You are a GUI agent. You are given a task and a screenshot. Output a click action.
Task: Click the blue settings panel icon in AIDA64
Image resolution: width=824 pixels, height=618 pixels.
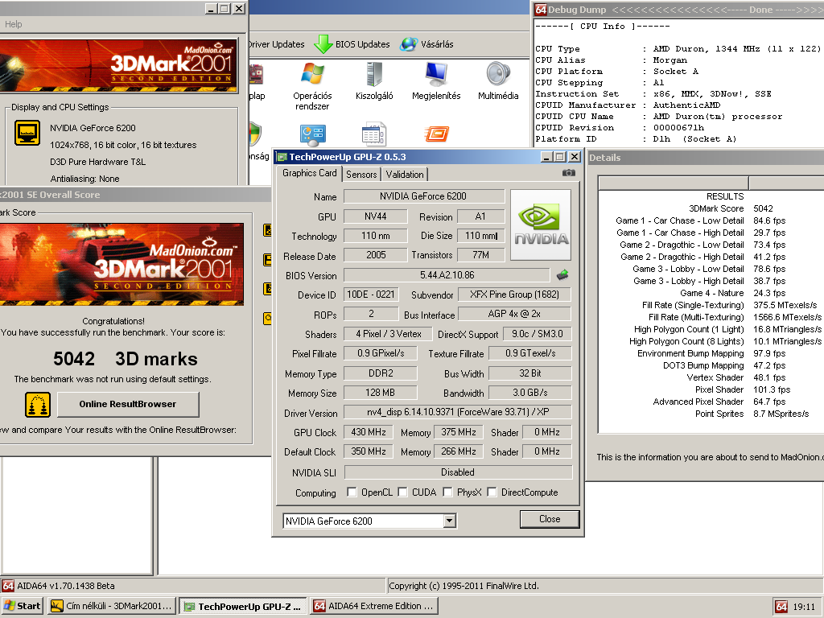coord(313,135)
